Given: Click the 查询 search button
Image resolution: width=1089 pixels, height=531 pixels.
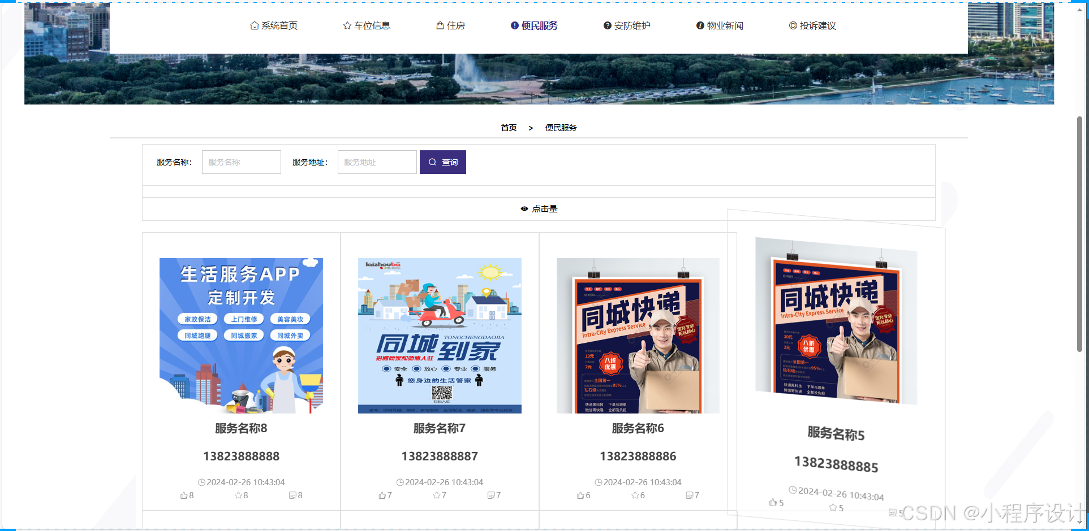Looking at the screenshot, I should tap(443, 162).
